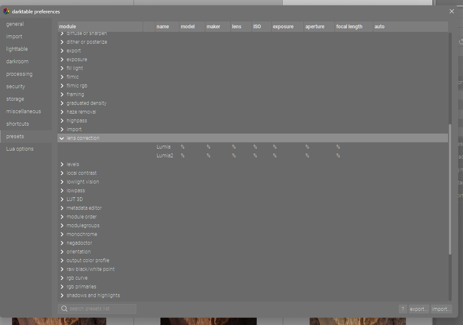Expand the lowlight vision module
This screenshot has width=463, height=325.
(x=62, y=182)
